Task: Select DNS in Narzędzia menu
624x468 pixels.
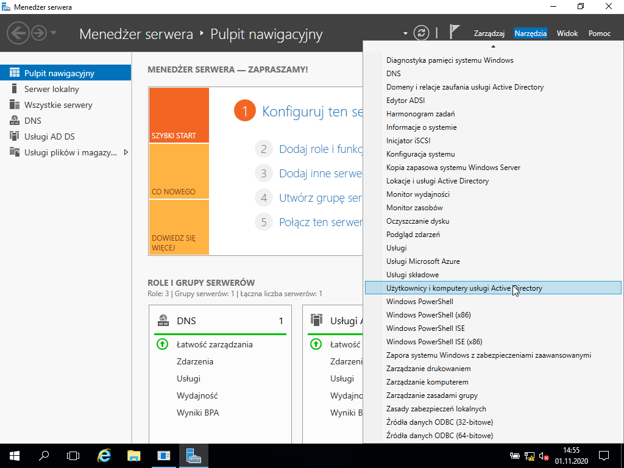Action: (493, 74)
